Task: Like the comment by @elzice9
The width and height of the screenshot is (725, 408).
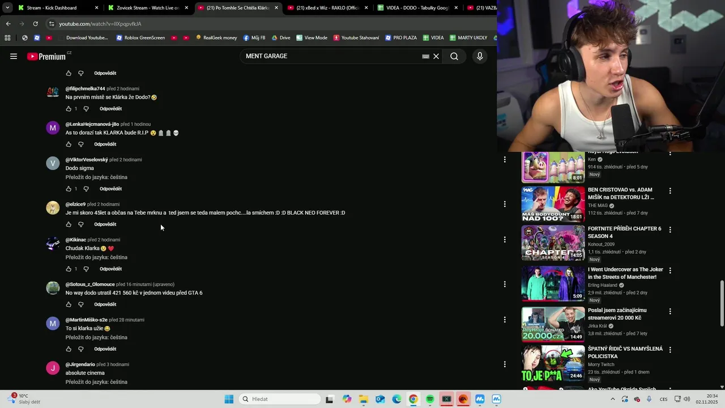Action: [x=69, y=224]
